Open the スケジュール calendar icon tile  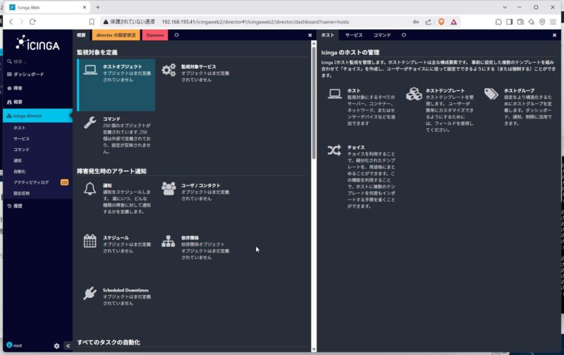click(x=90, y=241)
